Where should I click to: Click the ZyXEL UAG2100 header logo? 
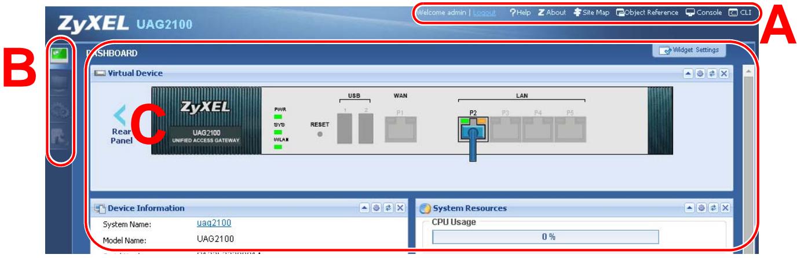pos(125,24)
